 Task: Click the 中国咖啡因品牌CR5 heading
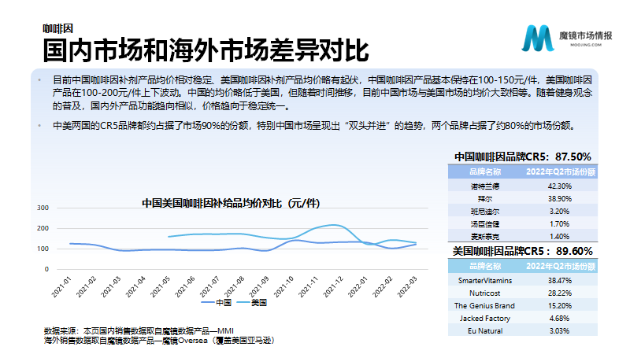523,157
